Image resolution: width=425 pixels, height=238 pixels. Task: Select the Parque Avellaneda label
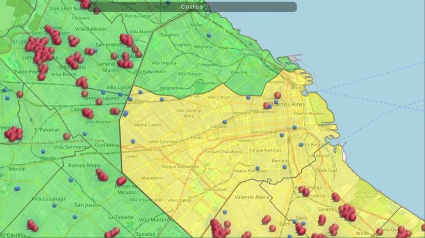click(180, 167)
